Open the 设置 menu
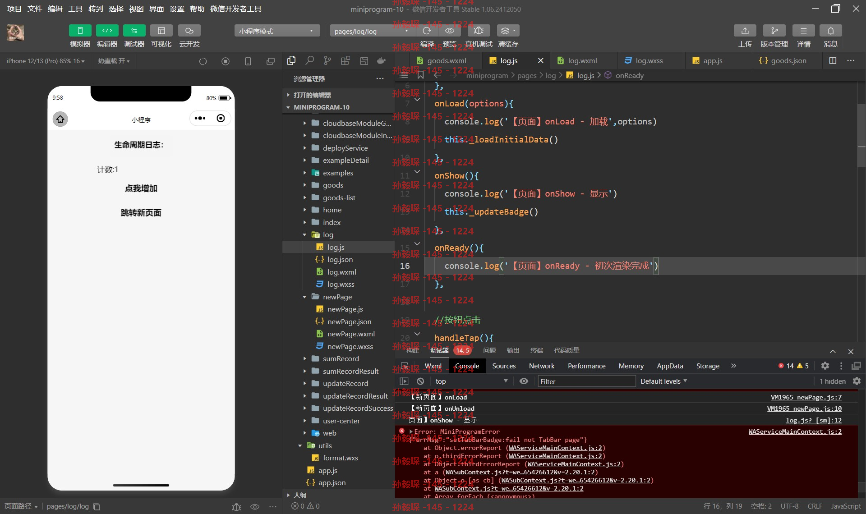Screen dimensions: 866x514 [177, 9]
